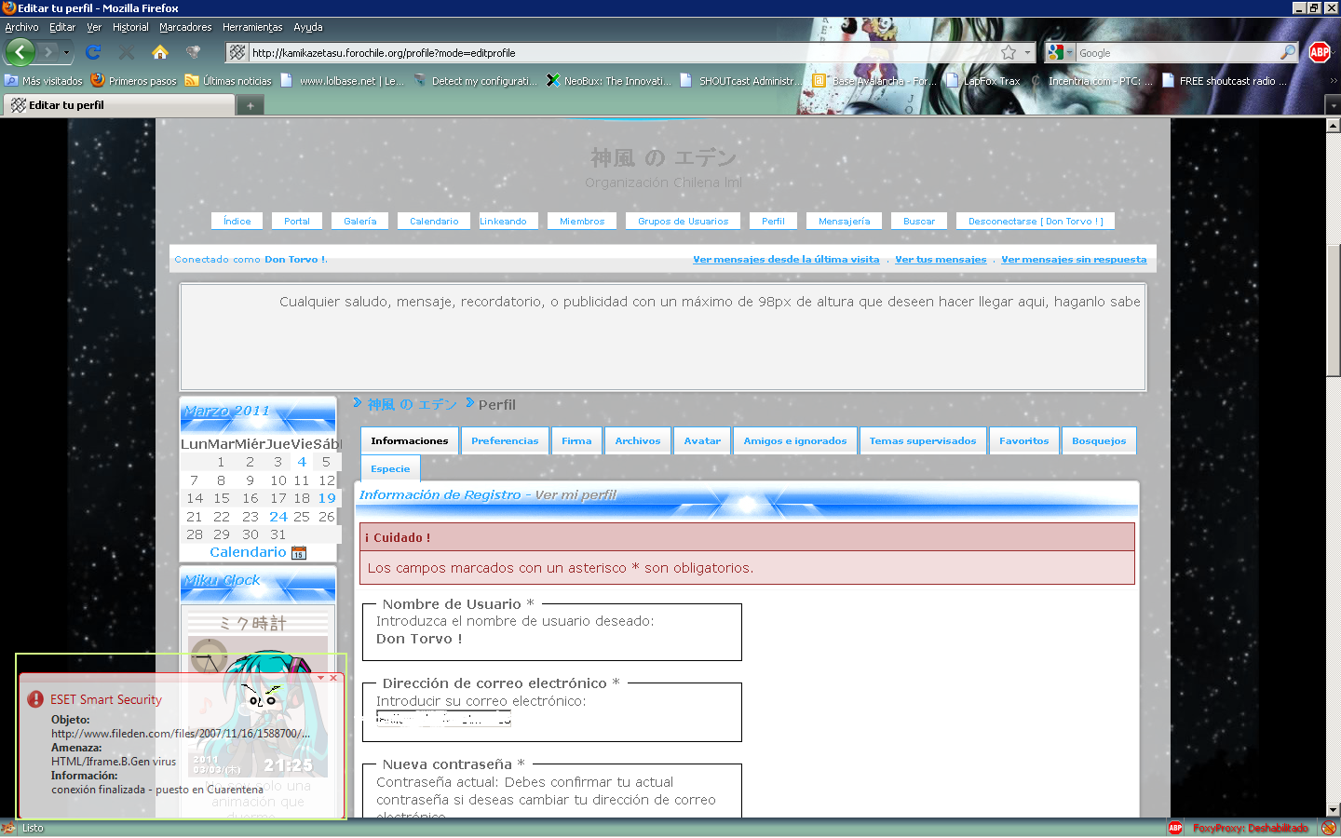The height and width of the screenshot is (838, 1341).
Task: Click day 19 in the March calendar
Action: point(327,498)
